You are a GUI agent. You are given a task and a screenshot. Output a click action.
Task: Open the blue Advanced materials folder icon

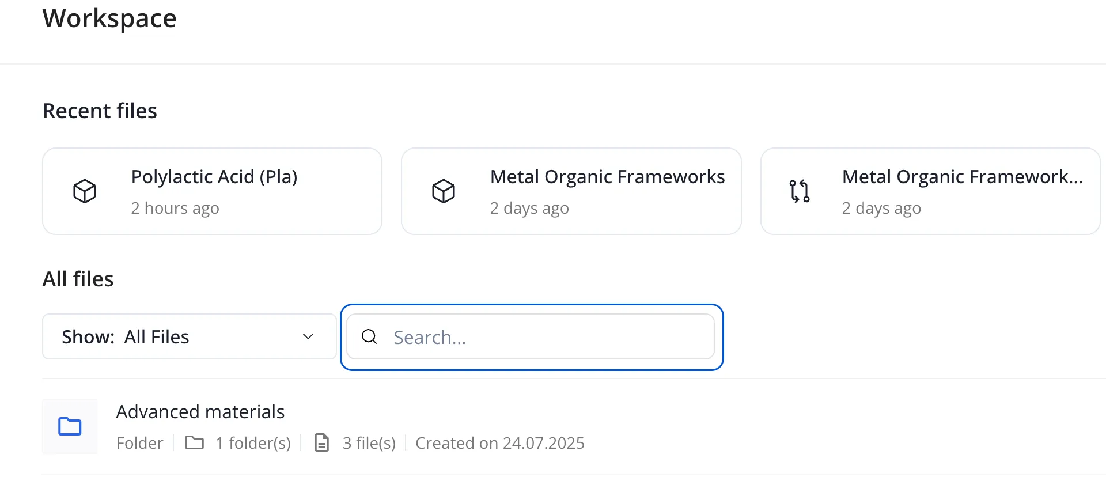point(70,426)
